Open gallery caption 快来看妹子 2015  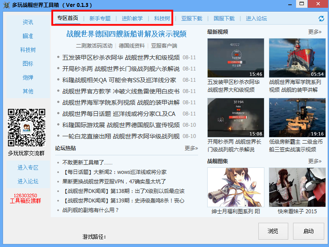(297, 212)
